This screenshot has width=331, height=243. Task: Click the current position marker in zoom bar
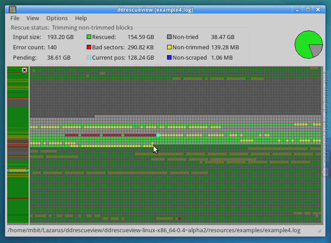point(18,170)
